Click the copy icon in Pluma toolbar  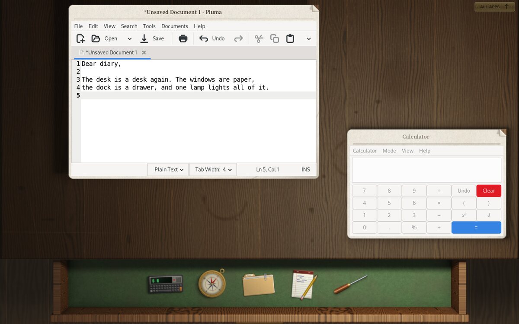pyautogui.click(x=275, y=38)
